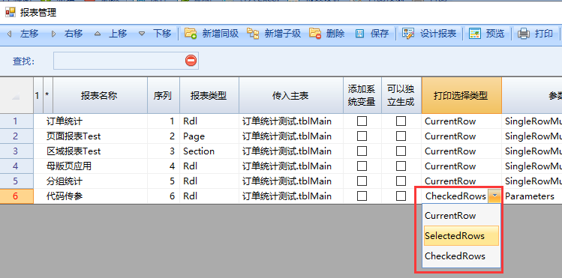Screen dimensions: 562x278
Task: Open 设计报表 report designer
Action: pos(429,34)
